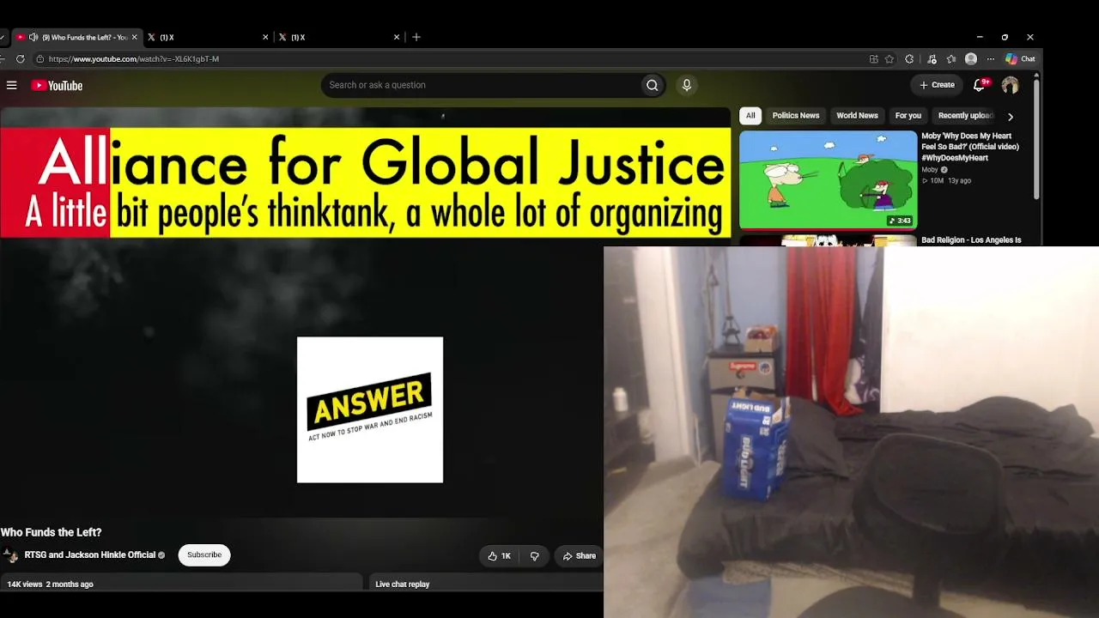Close the third X tab

pyautogui.click(x=397, y=37)
